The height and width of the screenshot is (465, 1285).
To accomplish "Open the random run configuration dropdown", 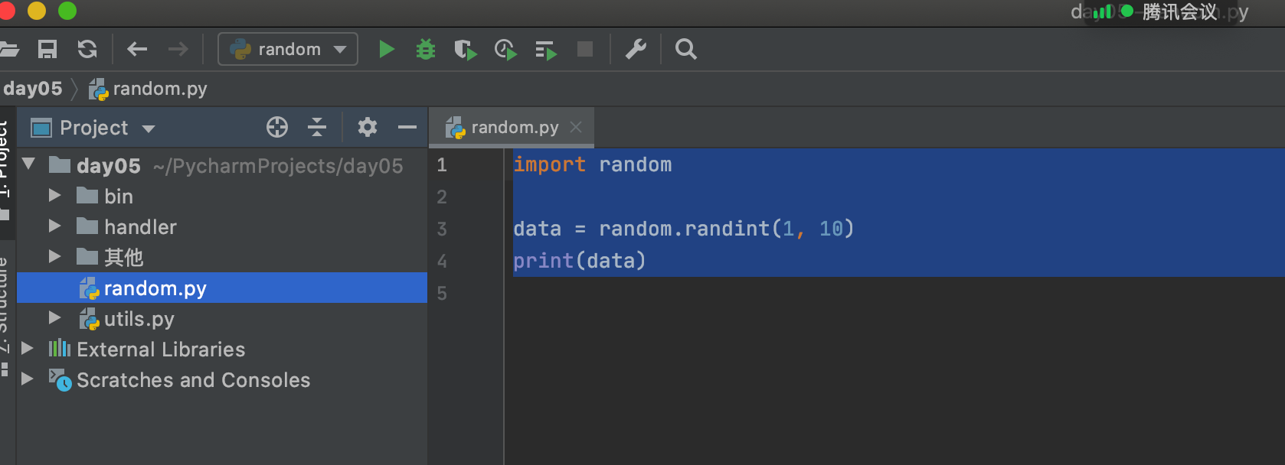I will 288,50.
